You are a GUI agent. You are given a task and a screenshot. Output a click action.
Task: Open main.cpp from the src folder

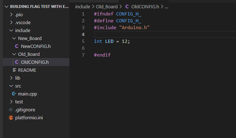coord(27,94)
